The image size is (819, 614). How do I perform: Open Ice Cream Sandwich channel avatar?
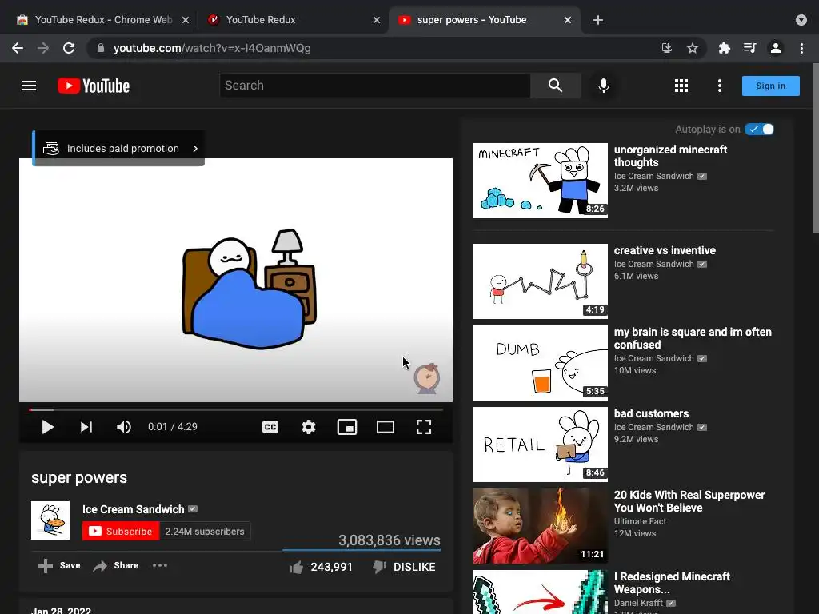coord(50,520)
